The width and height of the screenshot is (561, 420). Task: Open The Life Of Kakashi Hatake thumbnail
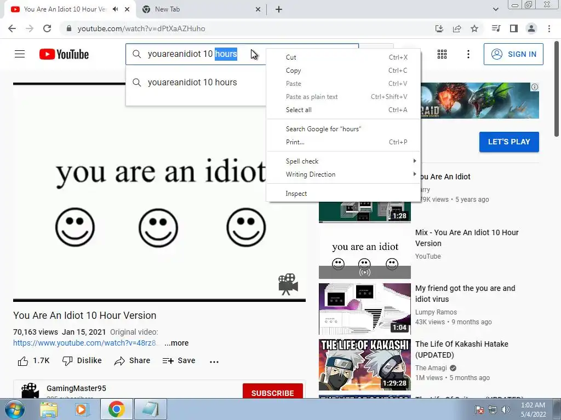coord(364,365)
